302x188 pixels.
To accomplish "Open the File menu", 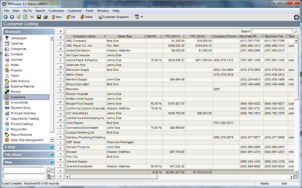I will [7, 11].
